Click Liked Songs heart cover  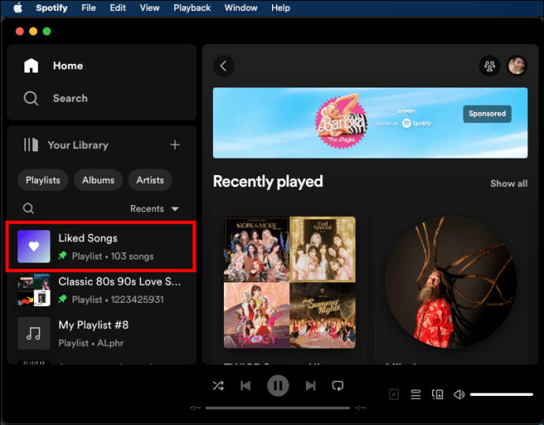click(x=34, y=246)
